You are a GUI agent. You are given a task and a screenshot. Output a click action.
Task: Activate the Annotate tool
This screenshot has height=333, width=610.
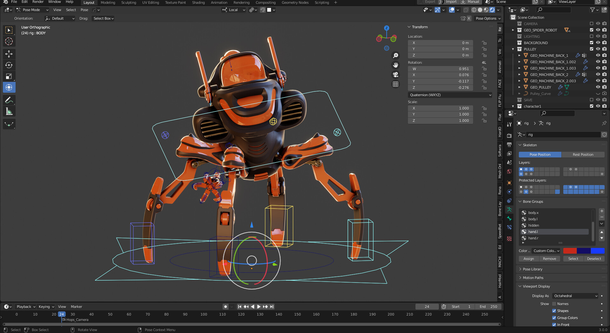[x=9, y=100]
